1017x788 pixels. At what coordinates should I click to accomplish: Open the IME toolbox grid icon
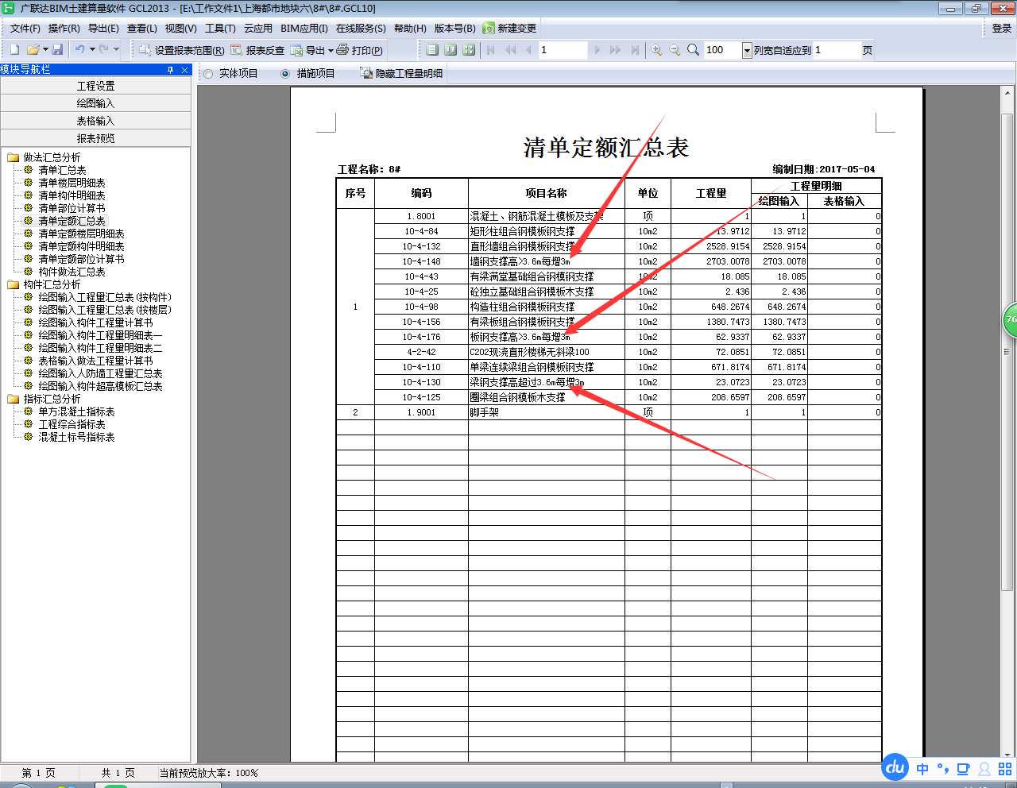pos(1004,769)
